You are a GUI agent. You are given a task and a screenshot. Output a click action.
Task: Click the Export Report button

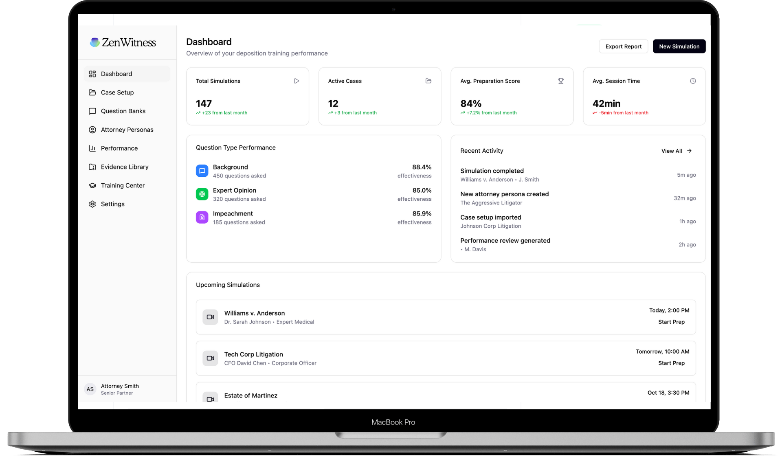click(623, 46)
